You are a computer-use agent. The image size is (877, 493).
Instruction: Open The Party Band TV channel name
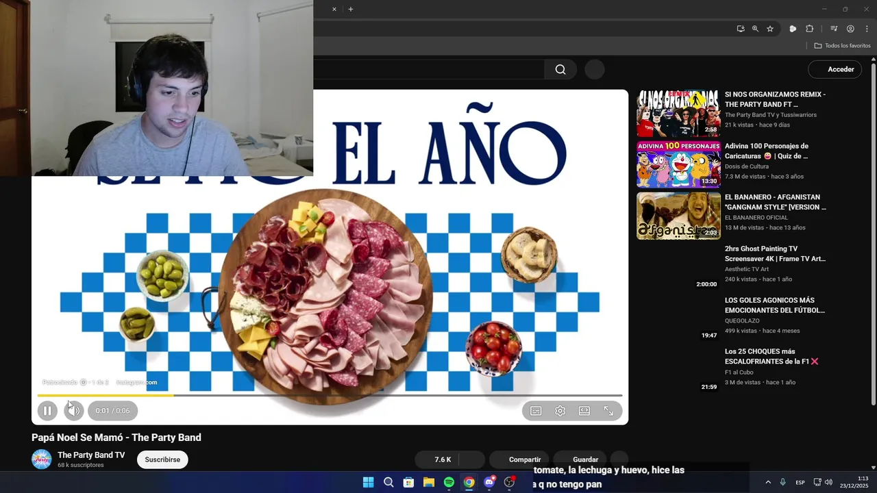(91, 455)
